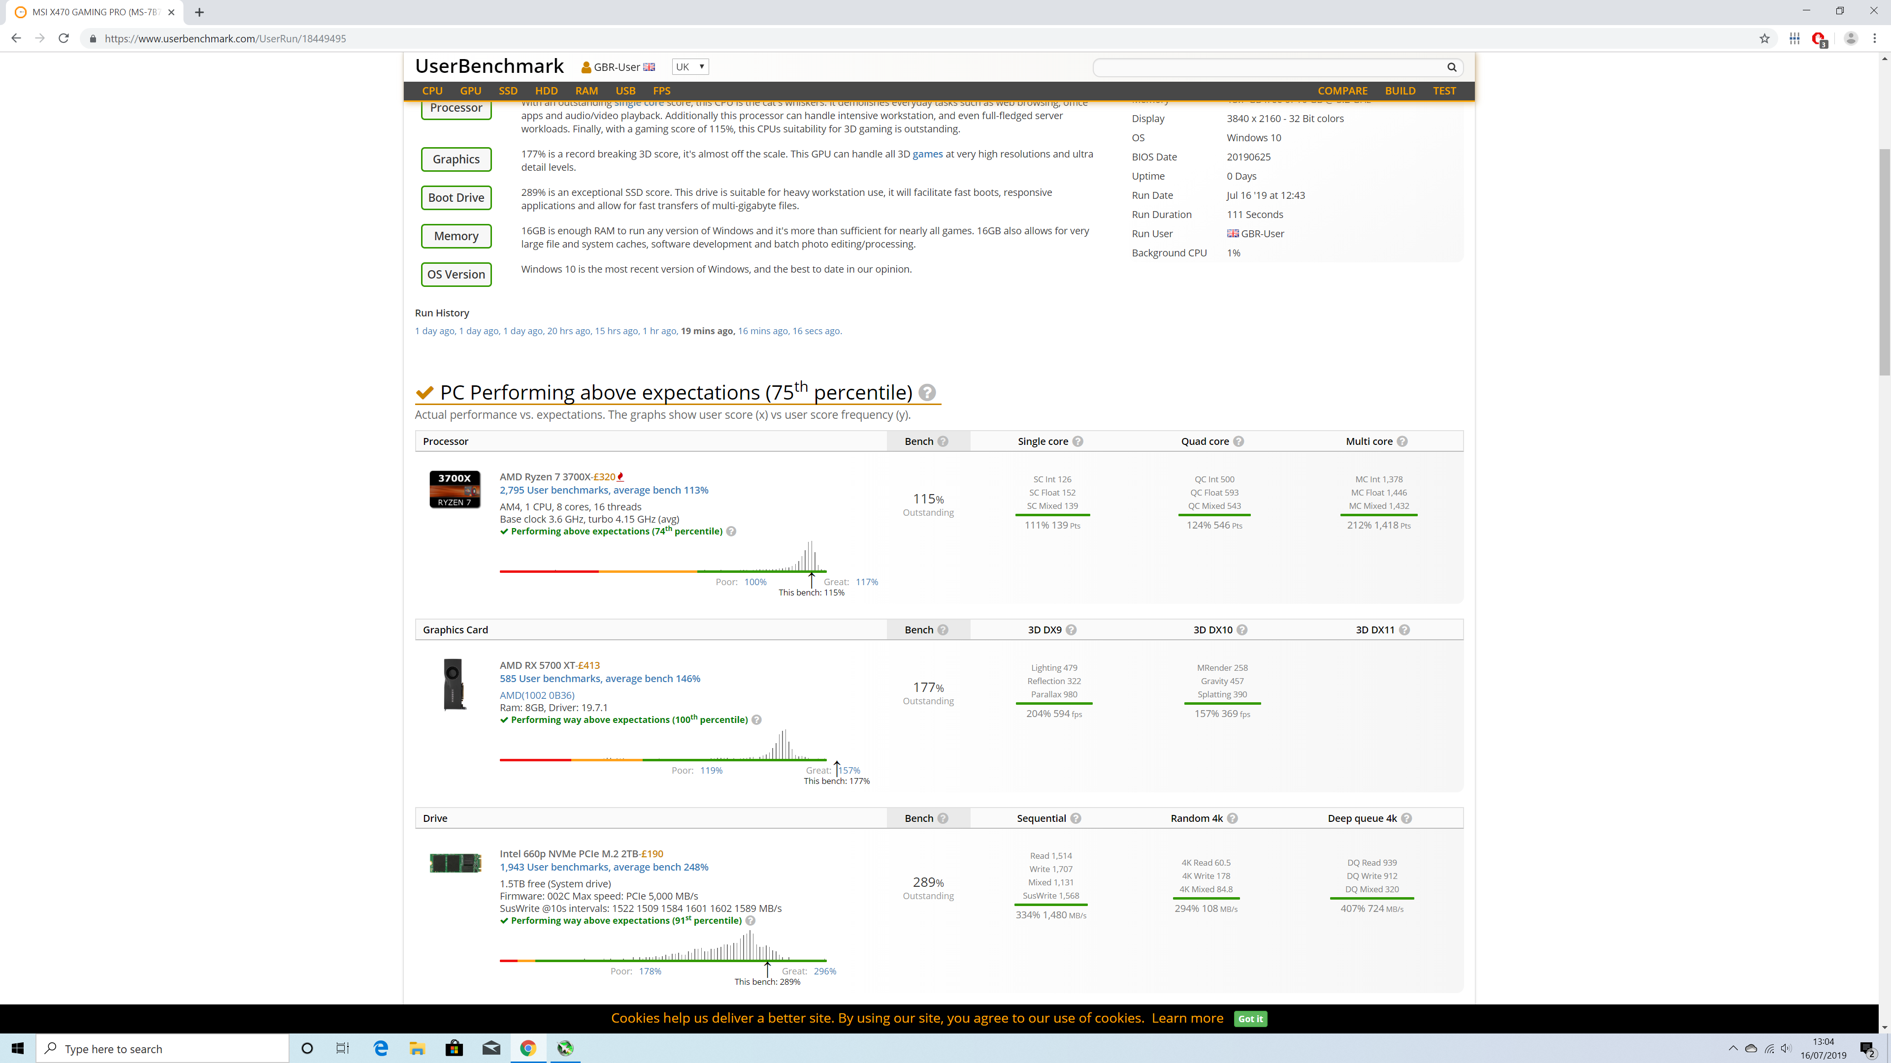Open Chrome profile avatar
1891x1063 pixels.
point(1851,38)
